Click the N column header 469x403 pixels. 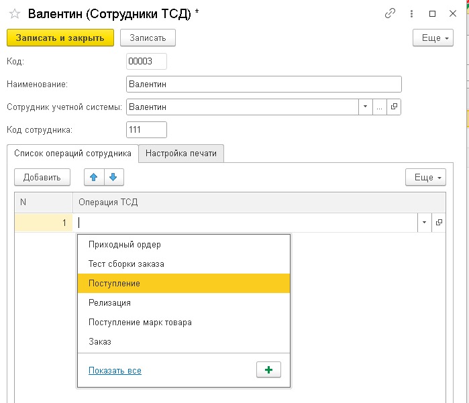44,203
